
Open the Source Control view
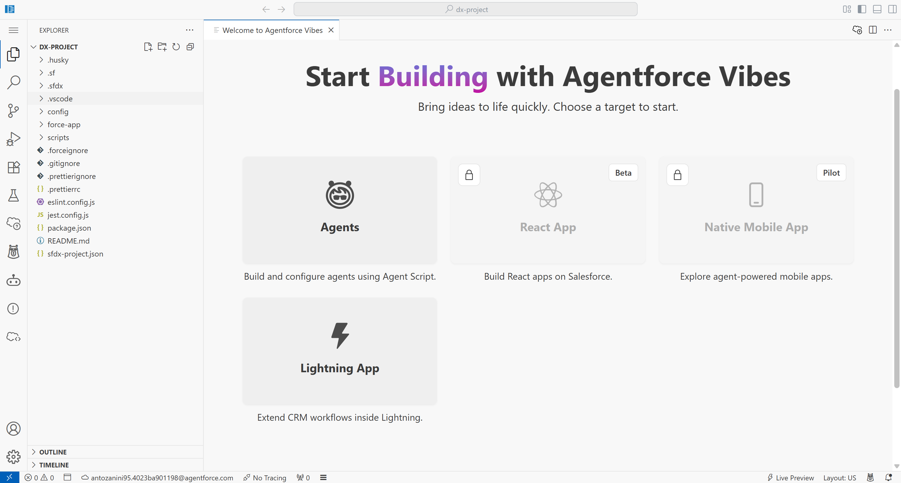(x=13, y=110)
